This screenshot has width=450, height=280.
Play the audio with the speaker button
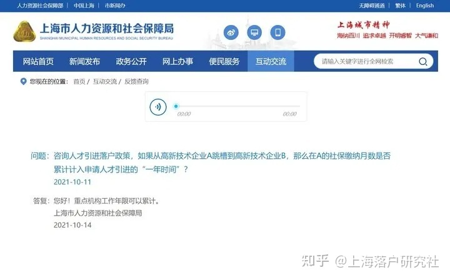coord(158,107)
